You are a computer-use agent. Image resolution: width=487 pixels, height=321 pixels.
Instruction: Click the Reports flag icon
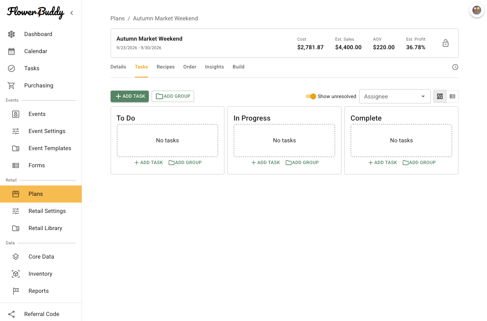click(16, 291)
